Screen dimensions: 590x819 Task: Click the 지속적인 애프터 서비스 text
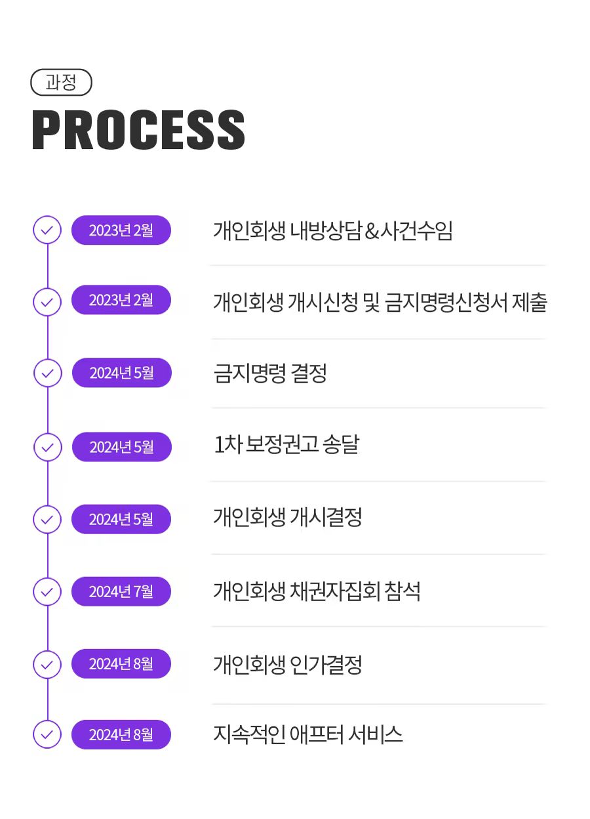[308, 734]
